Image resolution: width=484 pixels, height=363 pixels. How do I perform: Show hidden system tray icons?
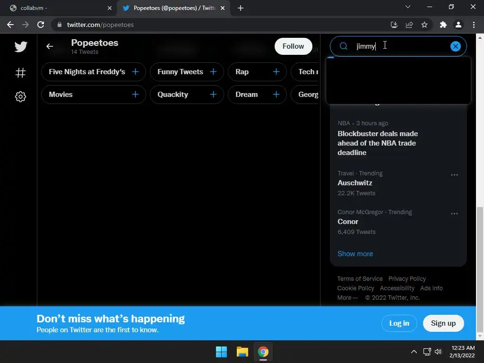pos(414,352)
